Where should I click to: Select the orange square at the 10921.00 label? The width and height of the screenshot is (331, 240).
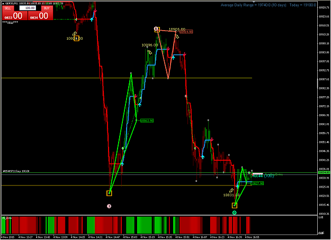pos(77,39)
